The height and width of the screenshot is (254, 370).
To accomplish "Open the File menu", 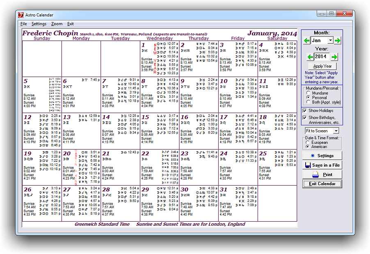I will (24, 24).
